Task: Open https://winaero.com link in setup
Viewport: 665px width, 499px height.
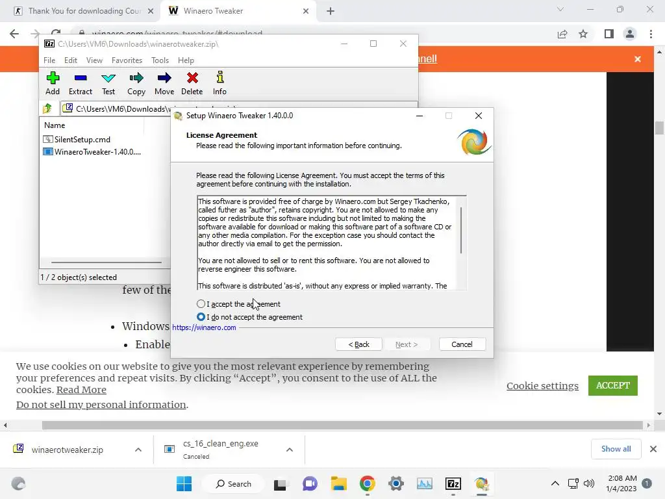Action: pos(204,327)
